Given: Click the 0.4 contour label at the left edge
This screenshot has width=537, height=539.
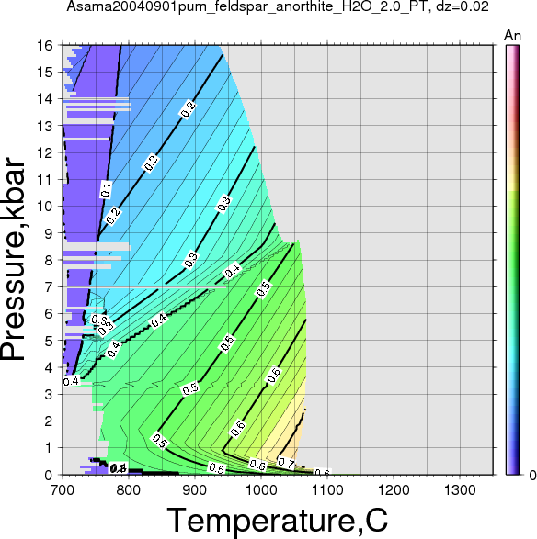Looking at the screenshot, I should tap(72, 381).
